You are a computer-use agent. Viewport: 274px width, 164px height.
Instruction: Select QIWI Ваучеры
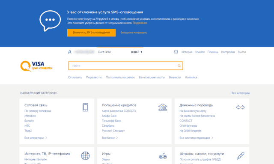(x=188, y=126)
